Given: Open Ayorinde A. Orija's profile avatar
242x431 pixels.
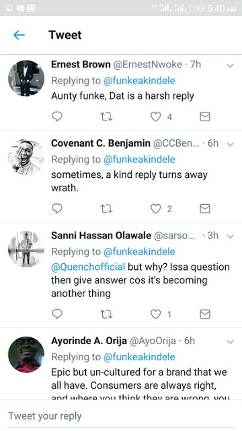Looking at the screenshot, I should [26, 355].
